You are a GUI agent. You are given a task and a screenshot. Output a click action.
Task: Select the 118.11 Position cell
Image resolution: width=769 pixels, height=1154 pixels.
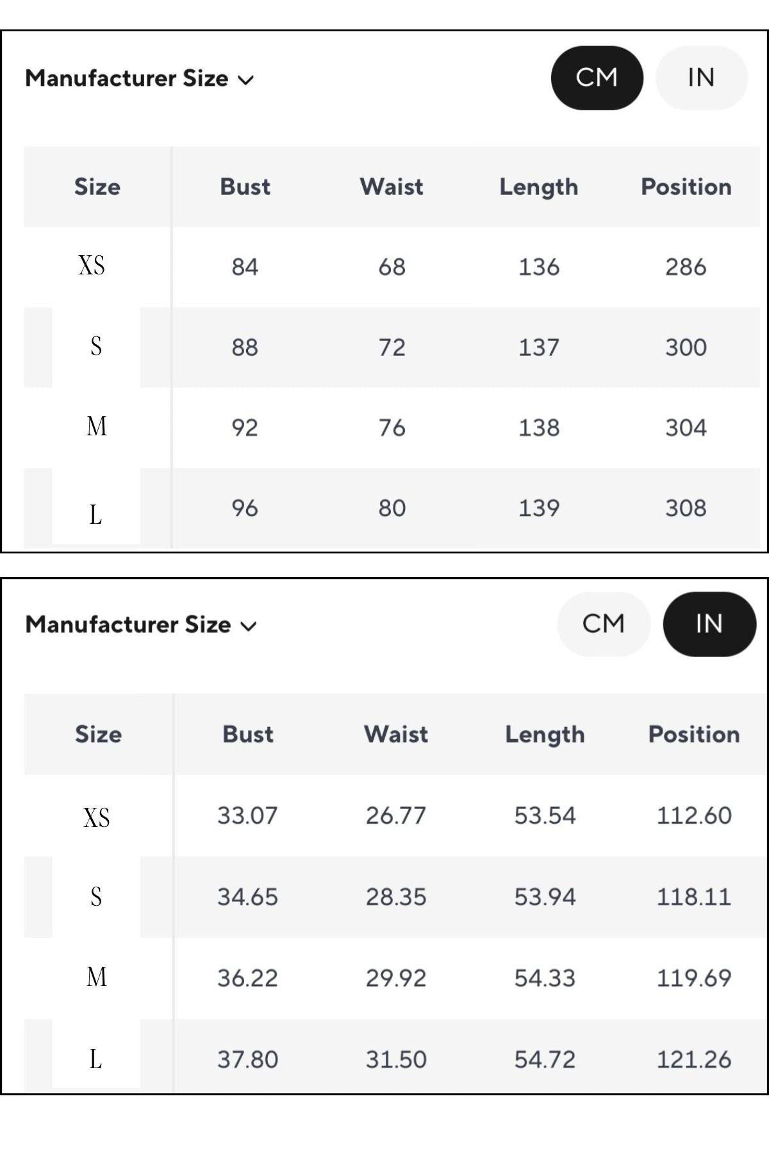(693, 897)
